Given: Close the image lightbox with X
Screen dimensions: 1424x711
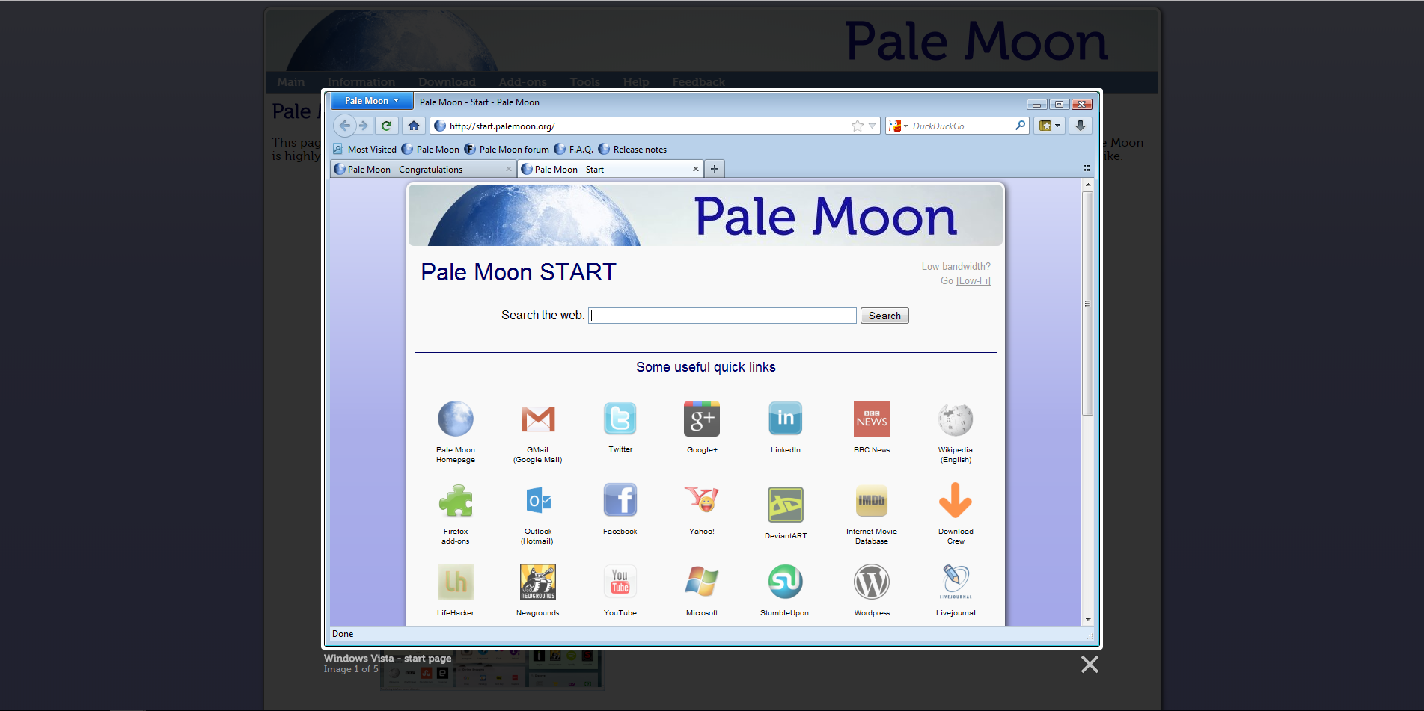Looking at the screenshot, I should (1090, 664).
